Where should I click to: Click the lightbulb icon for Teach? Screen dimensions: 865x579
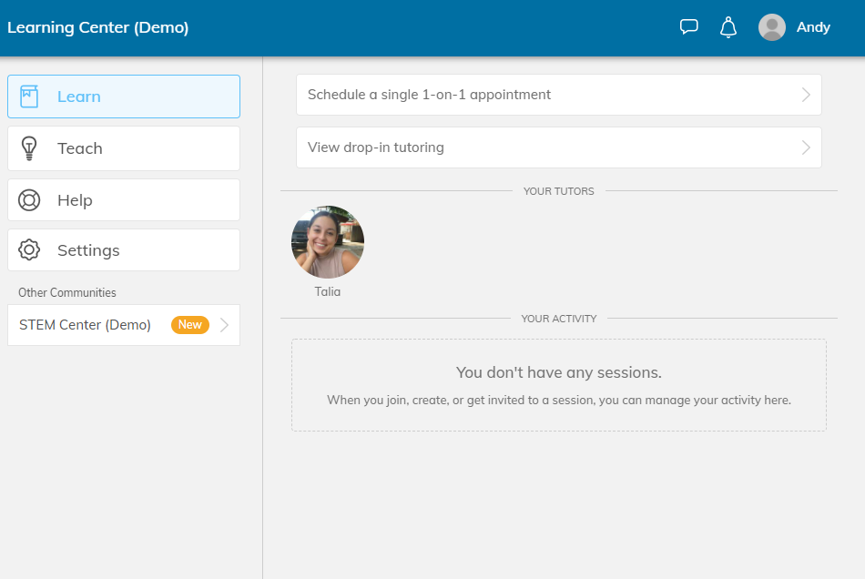[x=29, y=148]
